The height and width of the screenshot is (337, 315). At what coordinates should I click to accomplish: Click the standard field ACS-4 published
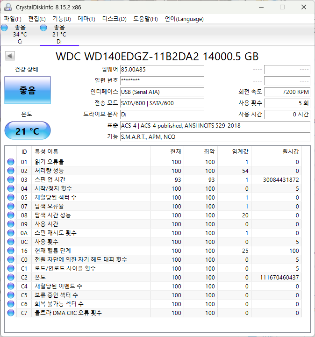[x=215, y=126]
